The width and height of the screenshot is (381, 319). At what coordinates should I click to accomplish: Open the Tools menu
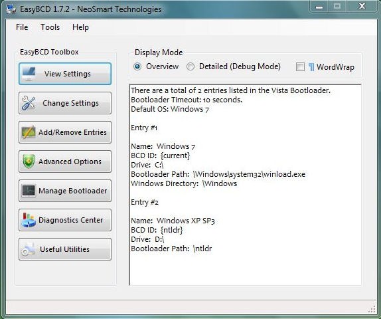pos(50,27)
